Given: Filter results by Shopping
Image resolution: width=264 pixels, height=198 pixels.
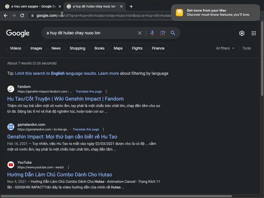Looking at the screenshot, I should click(x=77, y=48).
